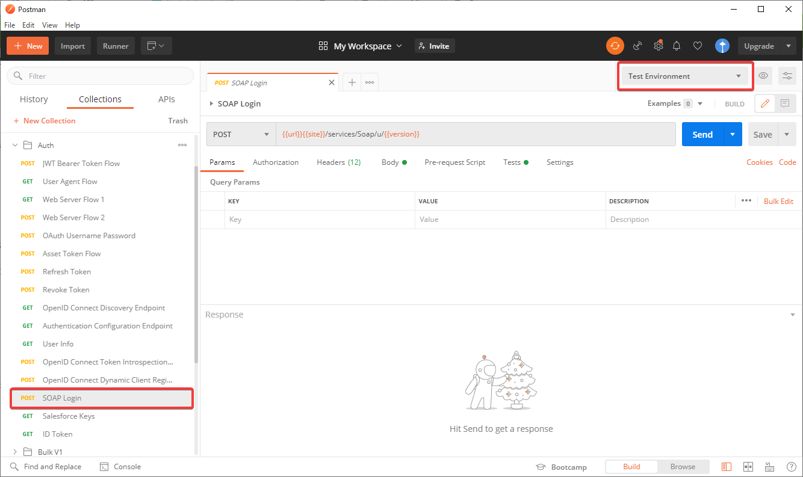
Task: Open the Upgrade dropdown arrow
Action: pyautogui.click(x=789, y=46)
